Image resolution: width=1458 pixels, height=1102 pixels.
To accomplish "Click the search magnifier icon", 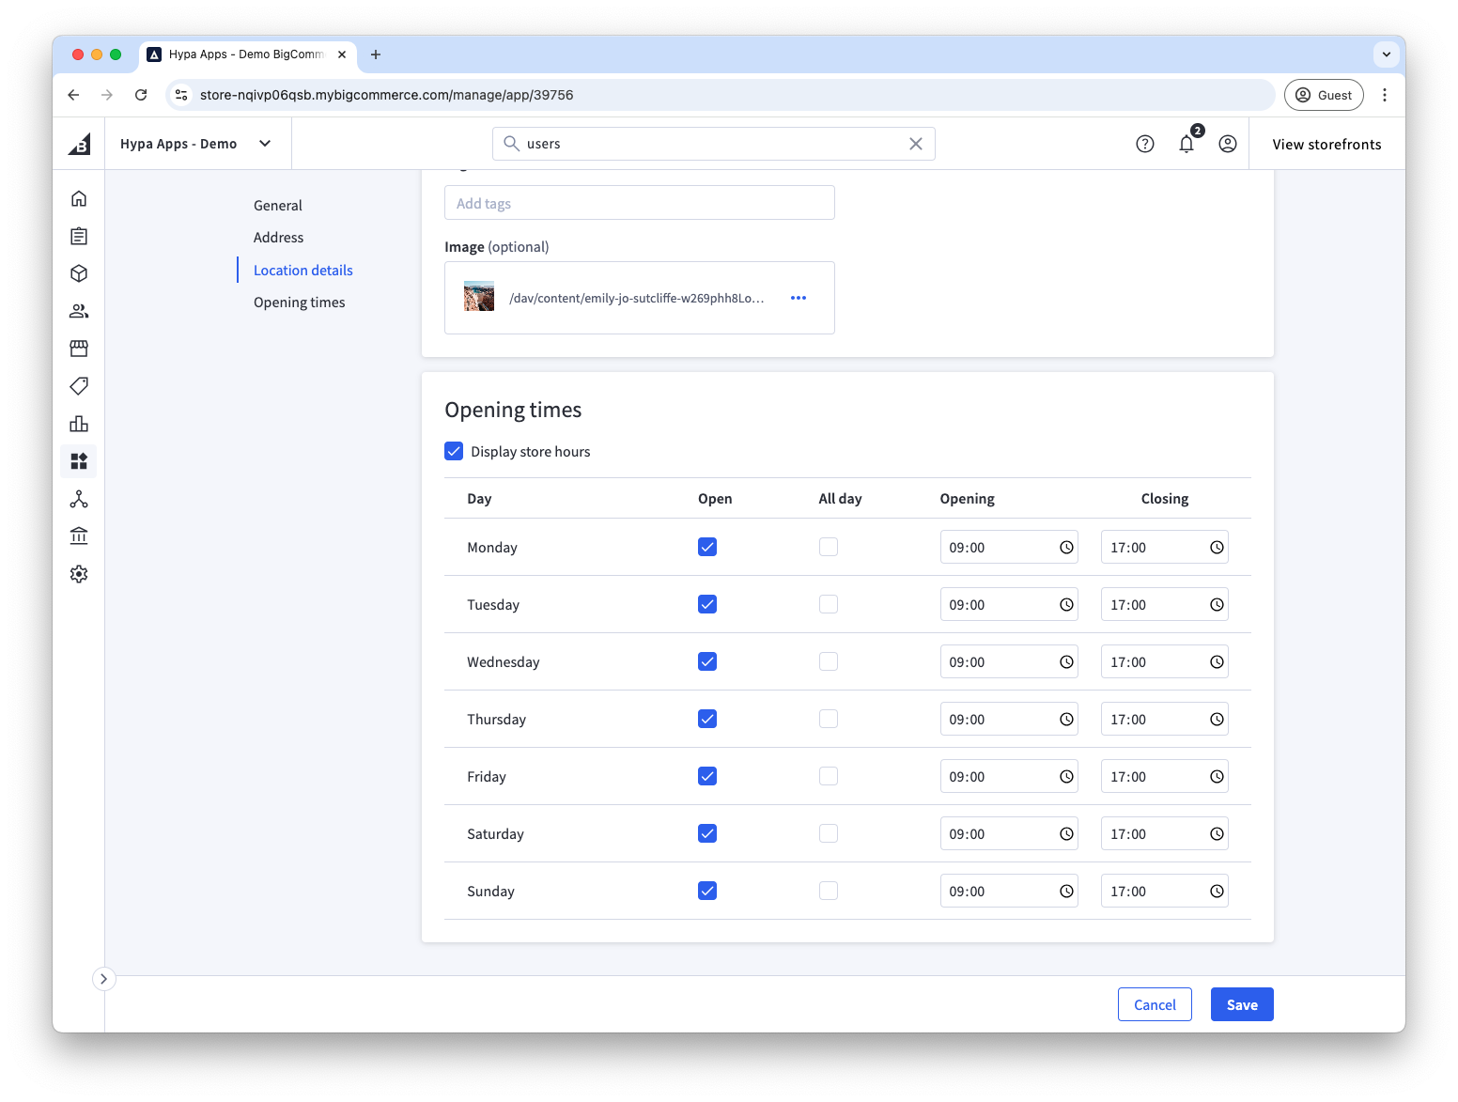I will 512,144.
